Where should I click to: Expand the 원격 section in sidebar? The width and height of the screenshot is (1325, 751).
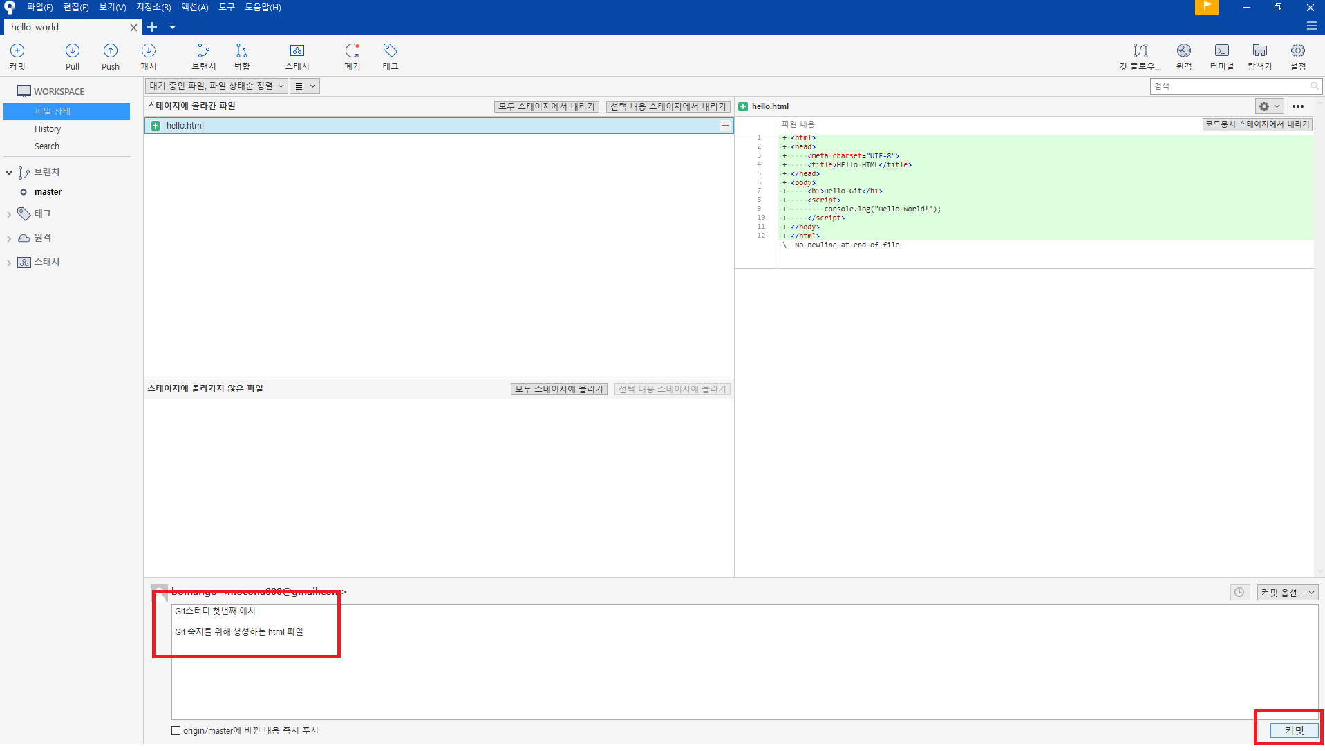[9, 239]
